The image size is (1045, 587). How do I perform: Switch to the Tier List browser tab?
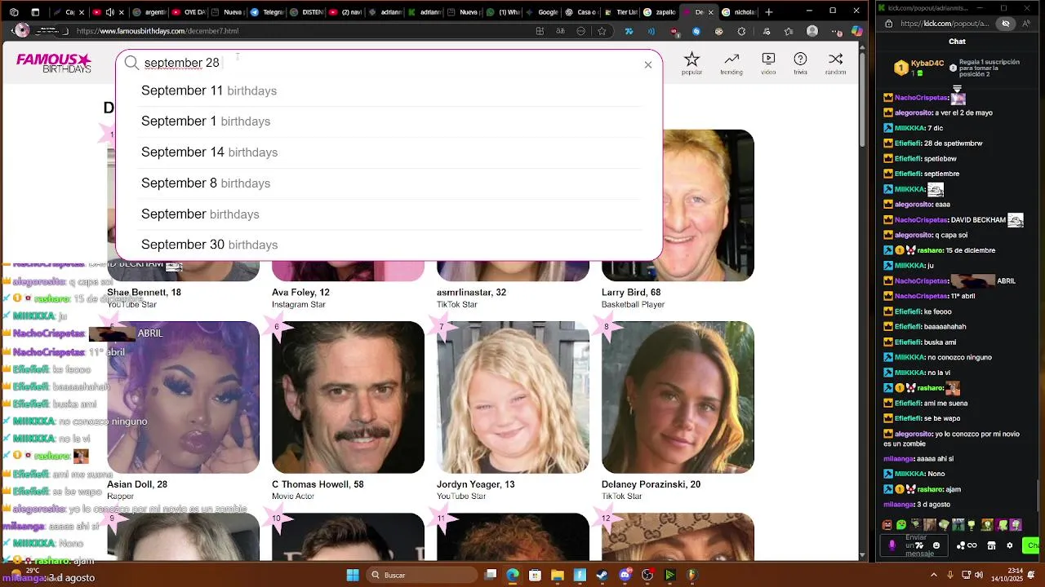[x=621, y=12]
